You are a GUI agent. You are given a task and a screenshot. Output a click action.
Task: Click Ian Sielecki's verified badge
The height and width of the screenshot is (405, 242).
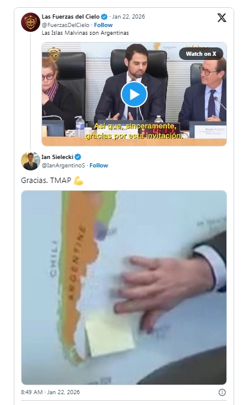coord(78,157)
